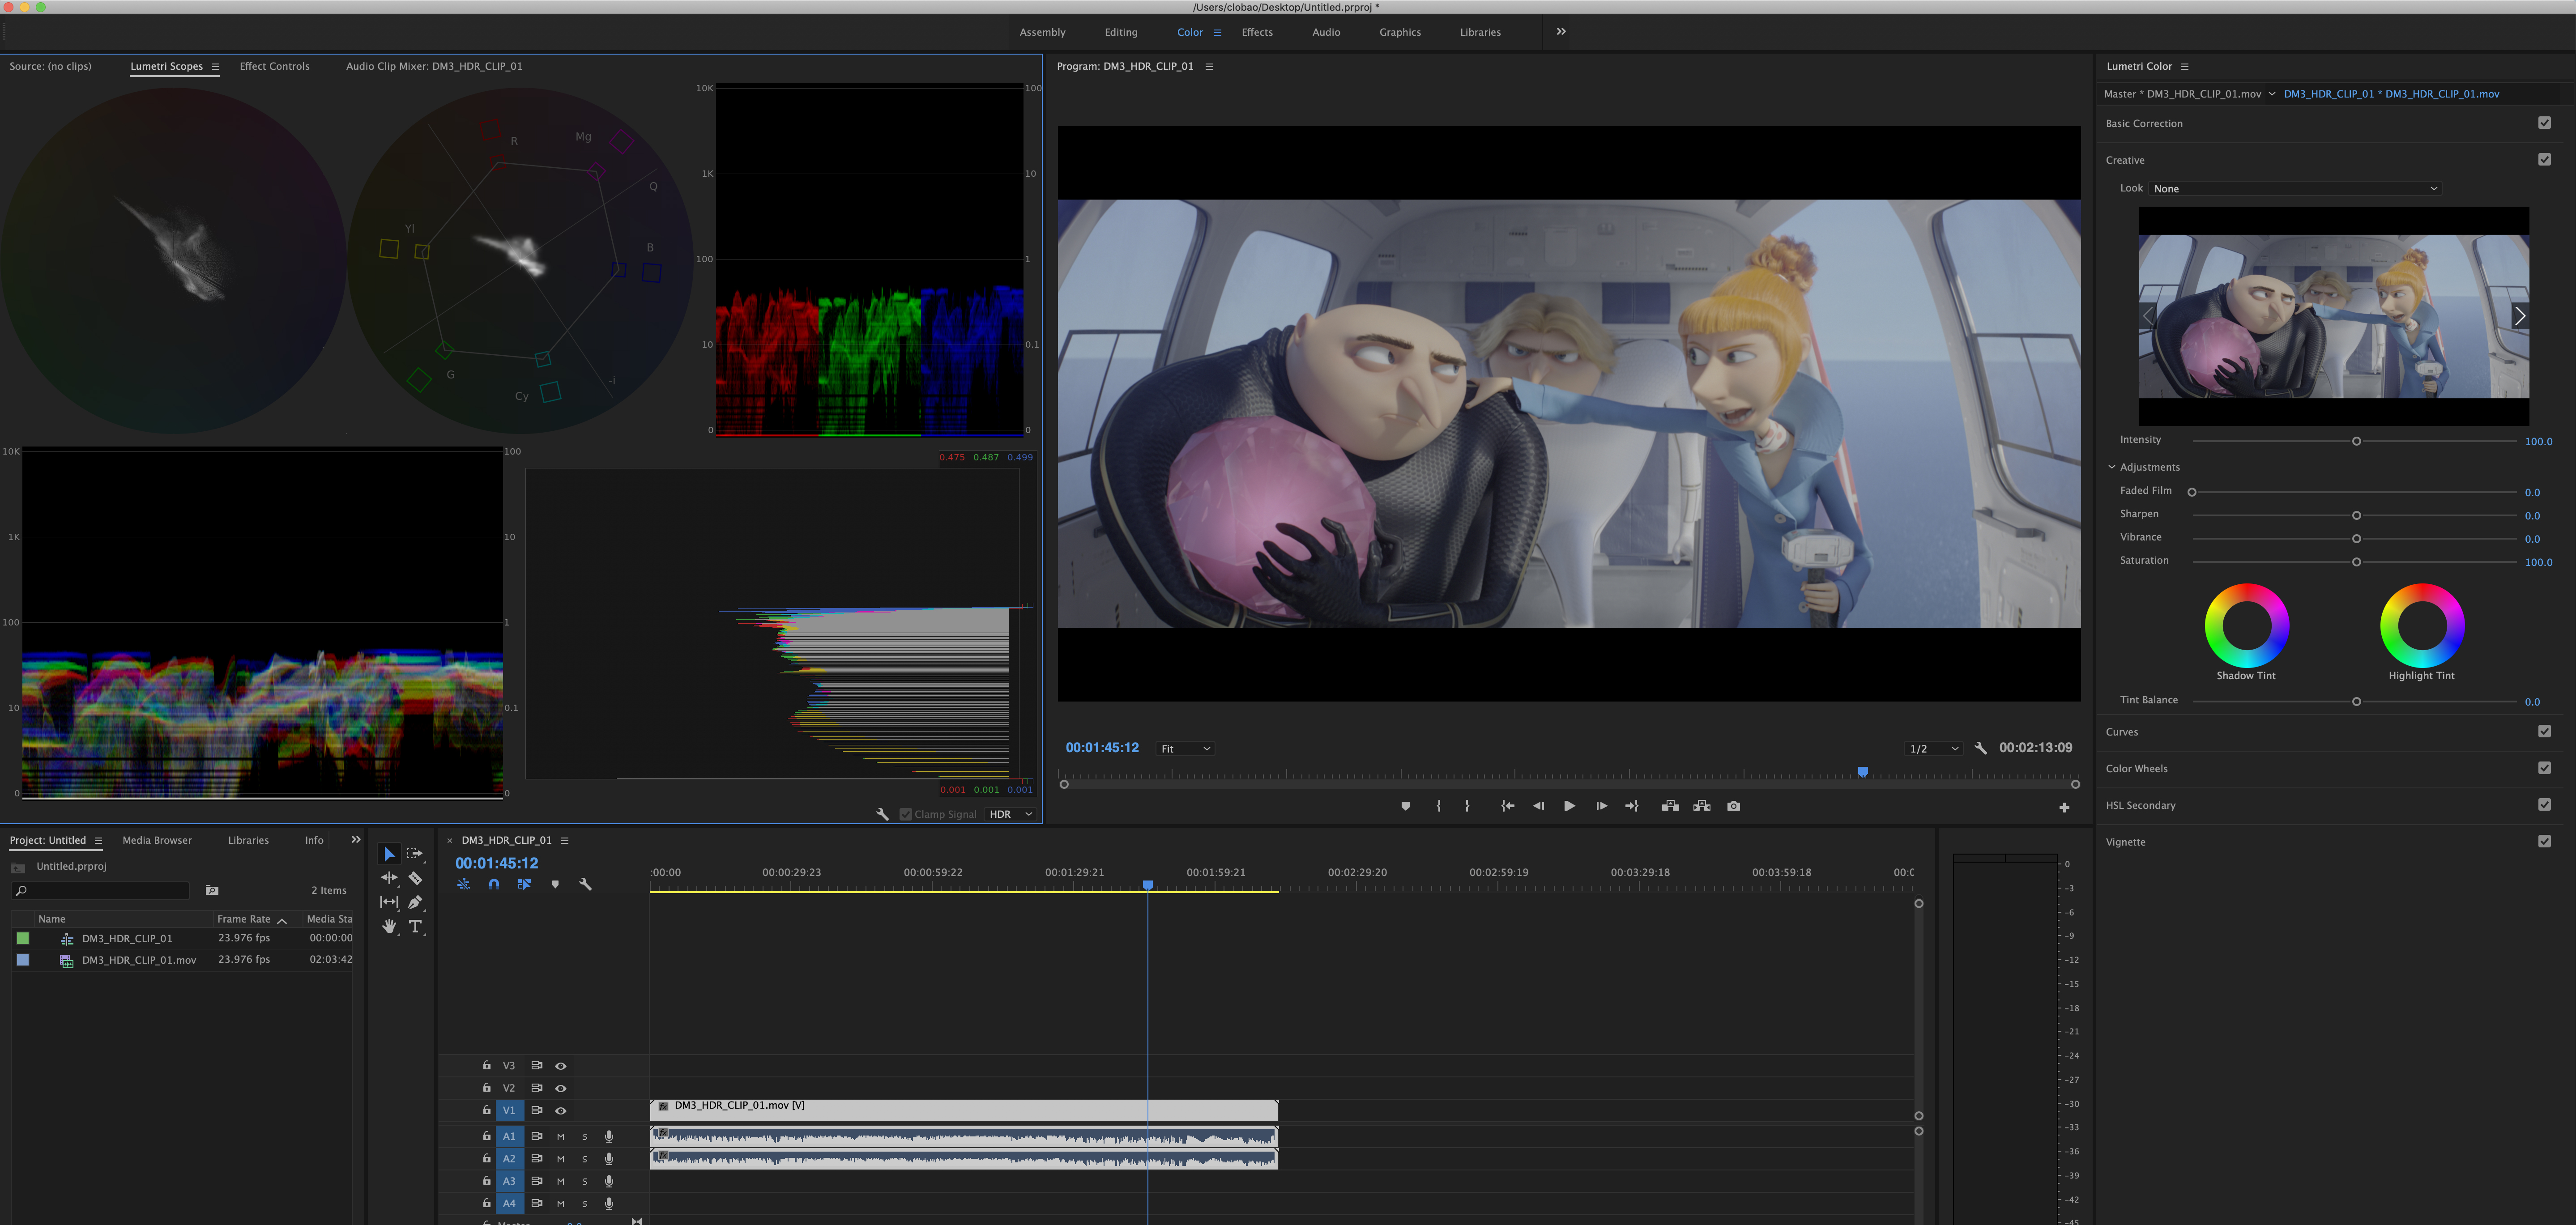Image resolution: width=2576 pixels, height=1225 pixels.
Task: Open playback resolution 1/2 dropdown
Action: point(1933,748)
